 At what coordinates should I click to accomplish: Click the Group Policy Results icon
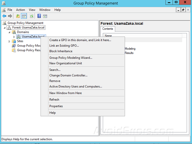click(14, 50)
